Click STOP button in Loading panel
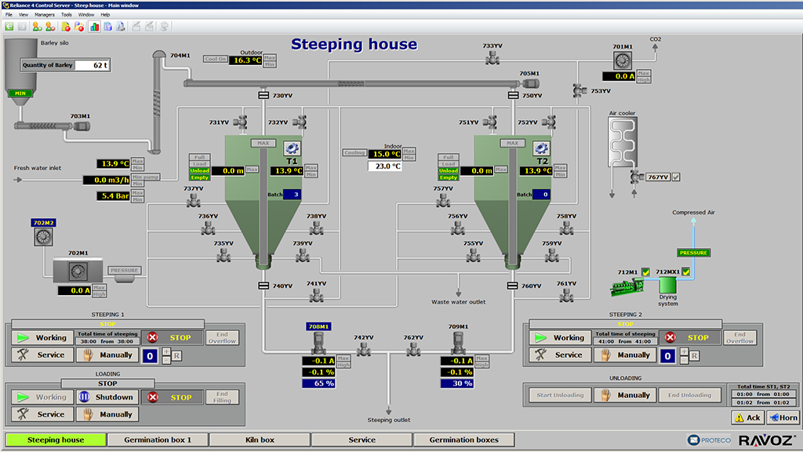 point(172,397)
